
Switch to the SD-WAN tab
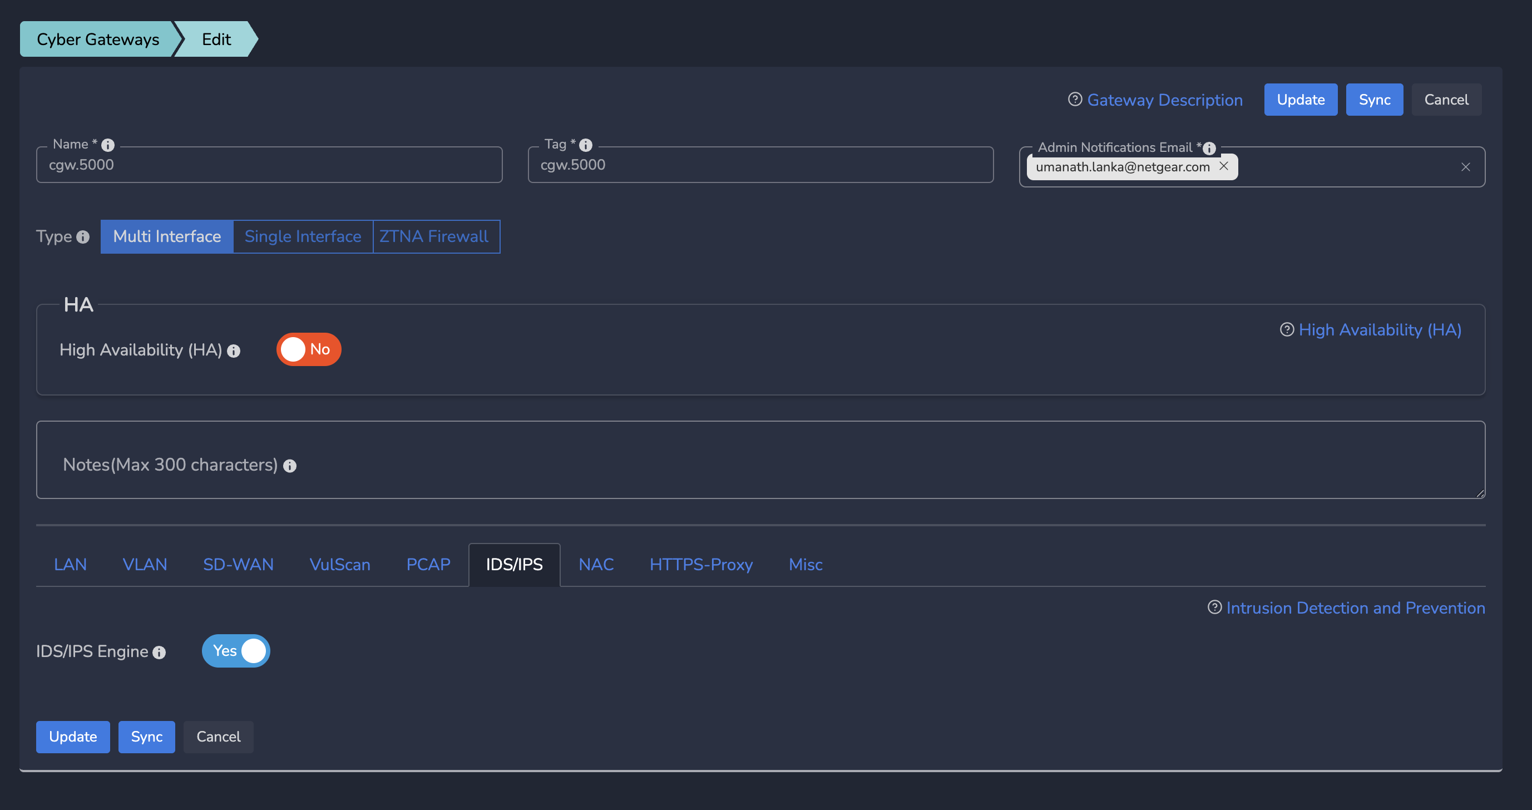click(x=238, y=564)
